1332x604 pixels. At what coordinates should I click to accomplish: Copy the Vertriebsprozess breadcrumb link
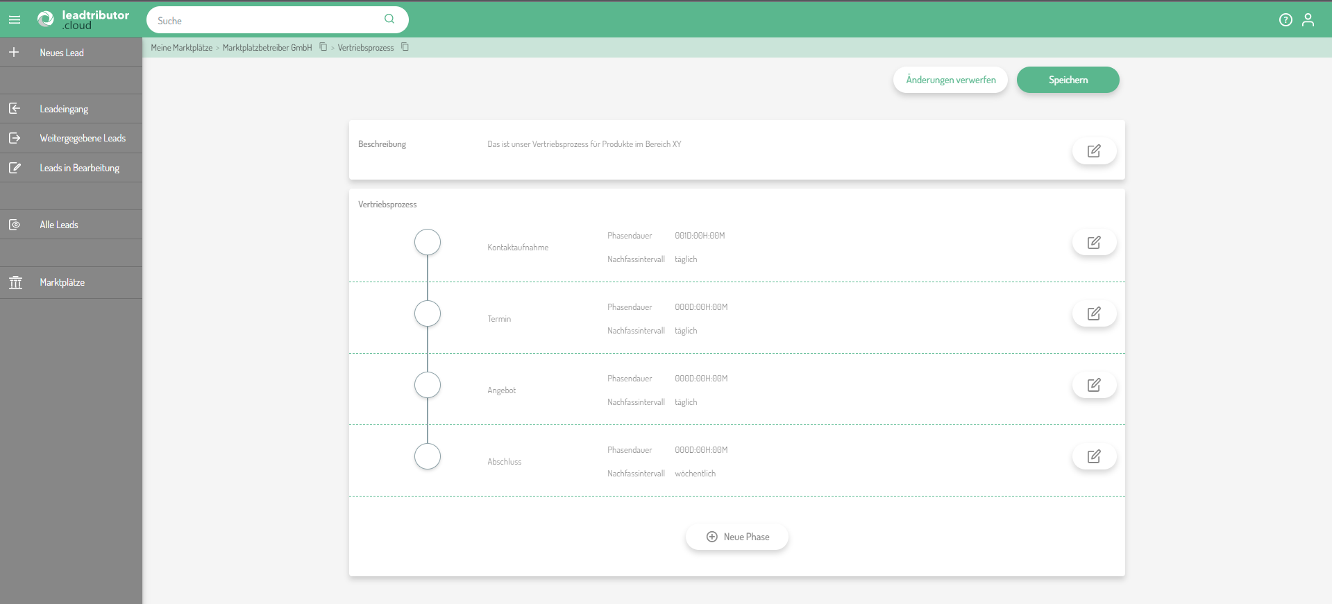coord(405,47)
